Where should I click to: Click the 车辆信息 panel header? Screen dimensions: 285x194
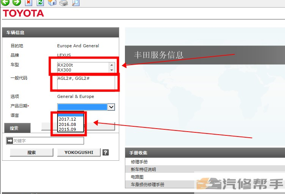[x=61, y=33]
